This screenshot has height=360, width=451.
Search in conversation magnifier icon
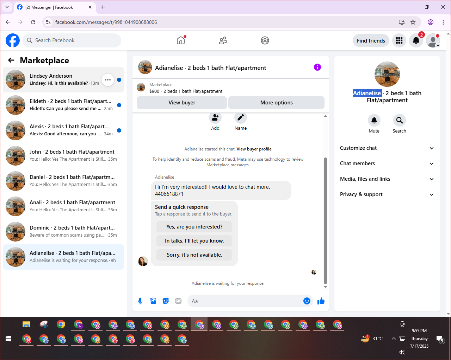point(400,120)
